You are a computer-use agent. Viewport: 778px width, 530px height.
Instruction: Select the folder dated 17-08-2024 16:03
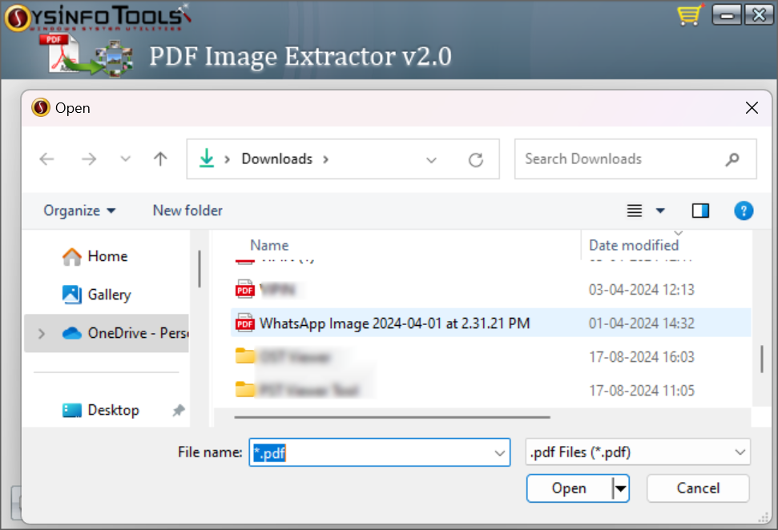pyautogui.click(x=490, y=357)
